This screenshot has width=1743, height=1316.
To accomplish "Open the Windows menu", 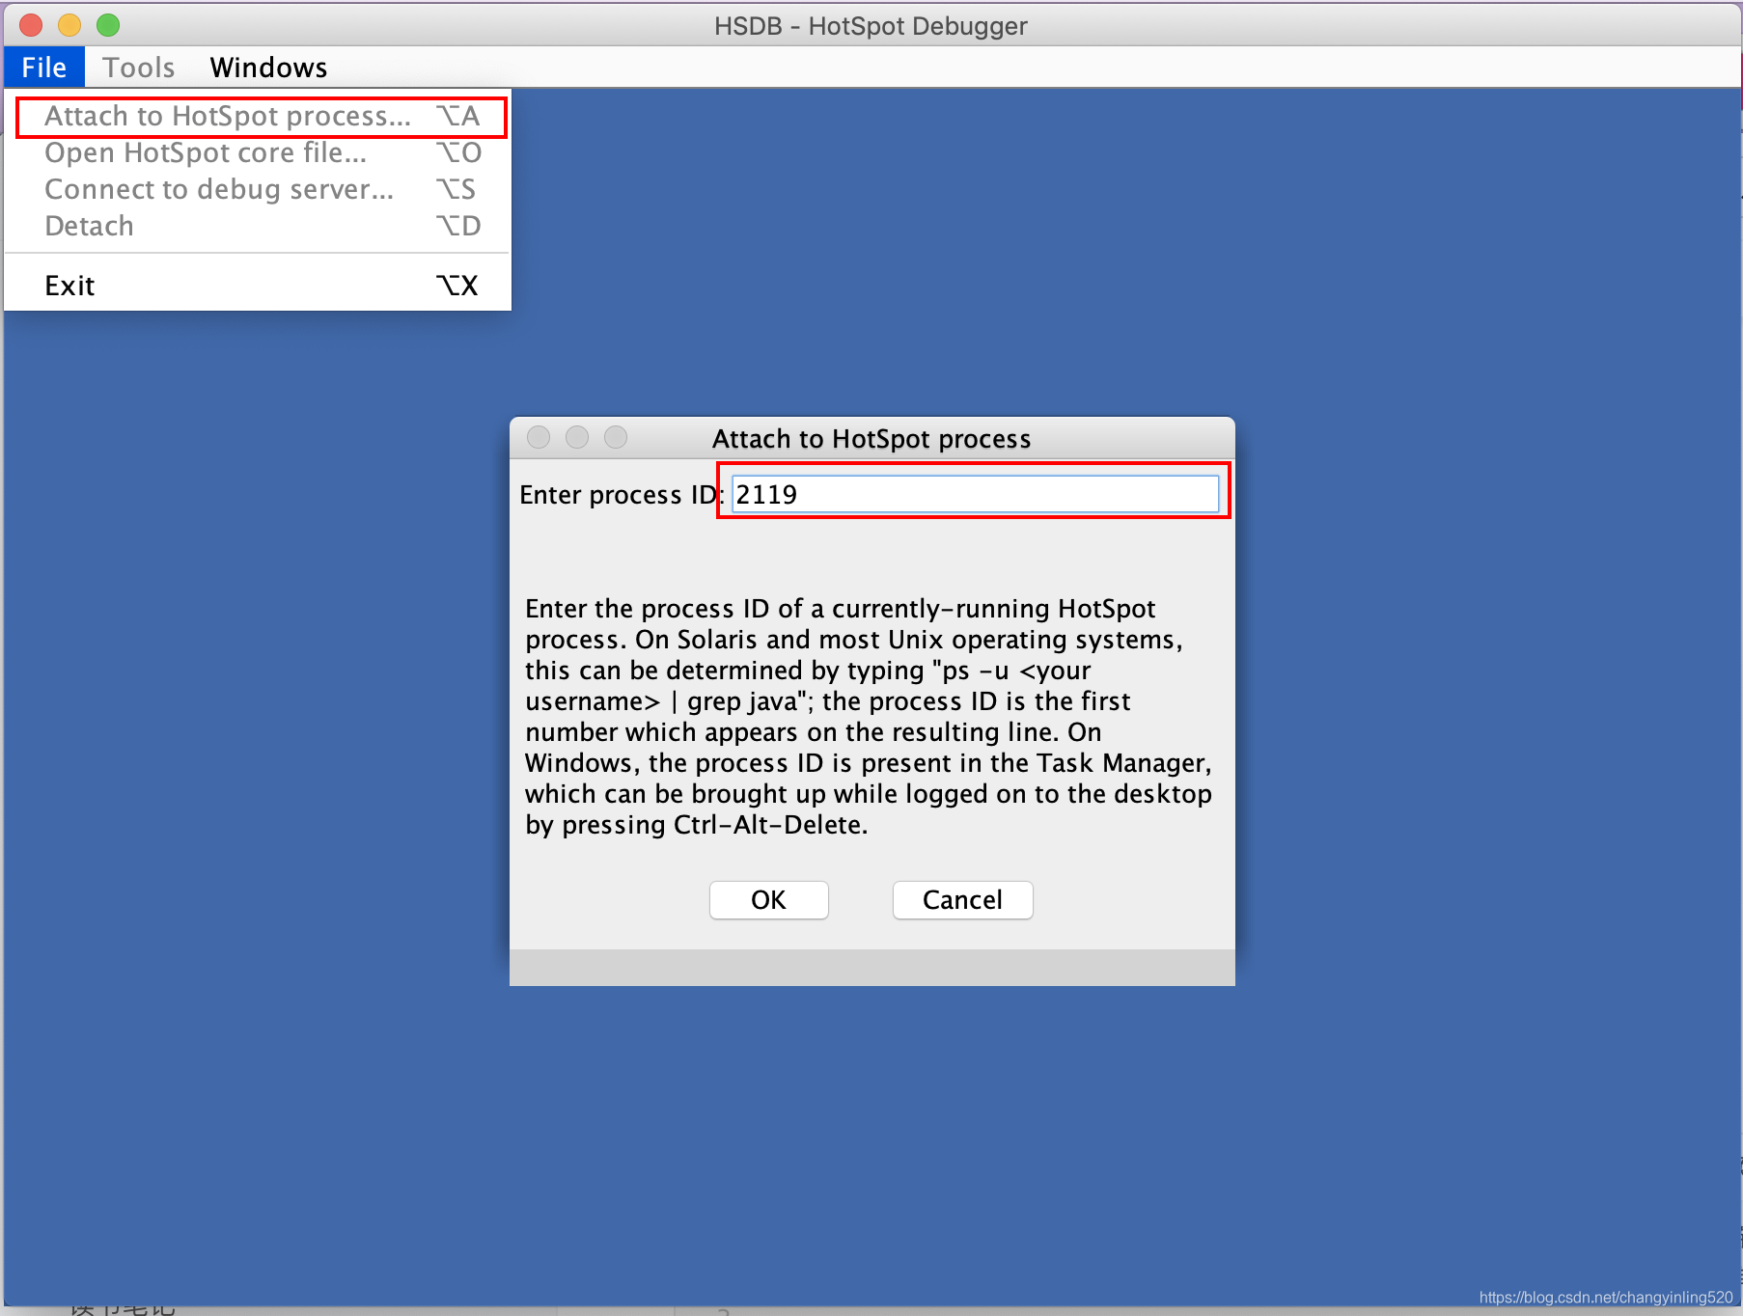I will pos(268,68).
